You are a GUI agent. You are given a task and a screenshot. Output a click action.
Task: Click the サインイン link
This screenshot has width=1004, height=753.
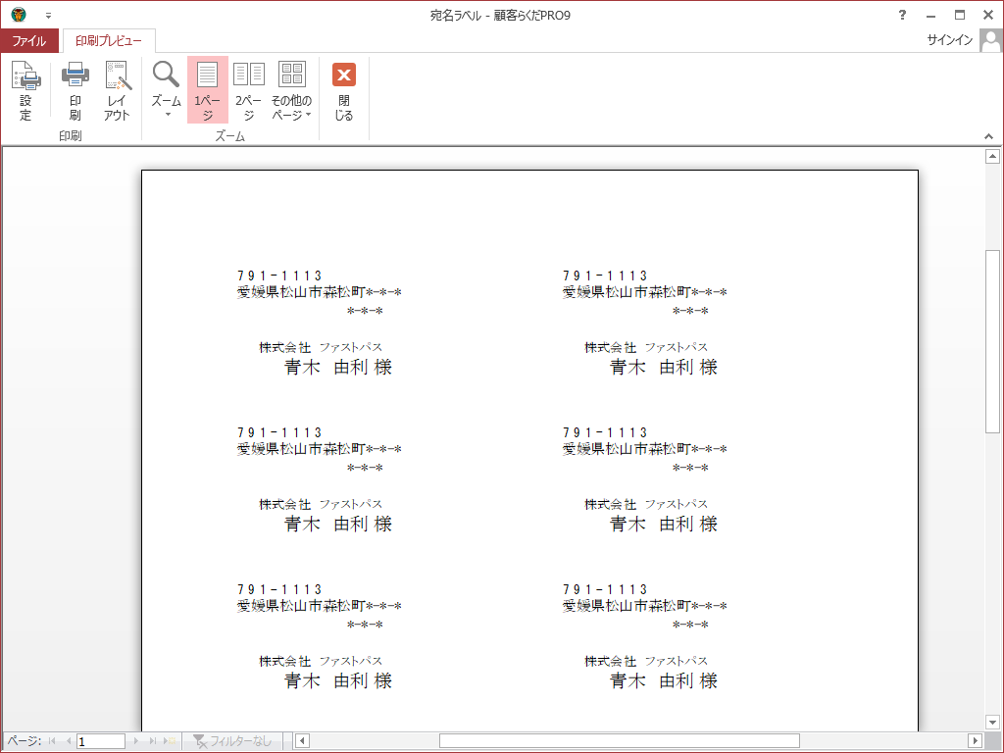point(949,39)
